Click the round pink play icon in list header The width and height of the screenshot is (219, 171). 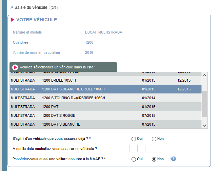tap(15, 67)
